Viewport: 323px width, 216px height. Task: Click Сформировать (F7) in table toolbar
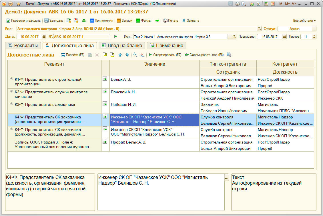pyautogui.click(x=165, y=55)
